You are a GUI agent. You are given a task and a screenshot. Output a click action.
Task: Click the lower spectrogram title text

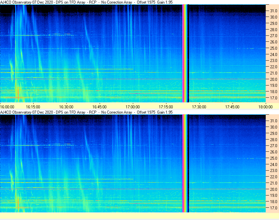pos(86,112)
